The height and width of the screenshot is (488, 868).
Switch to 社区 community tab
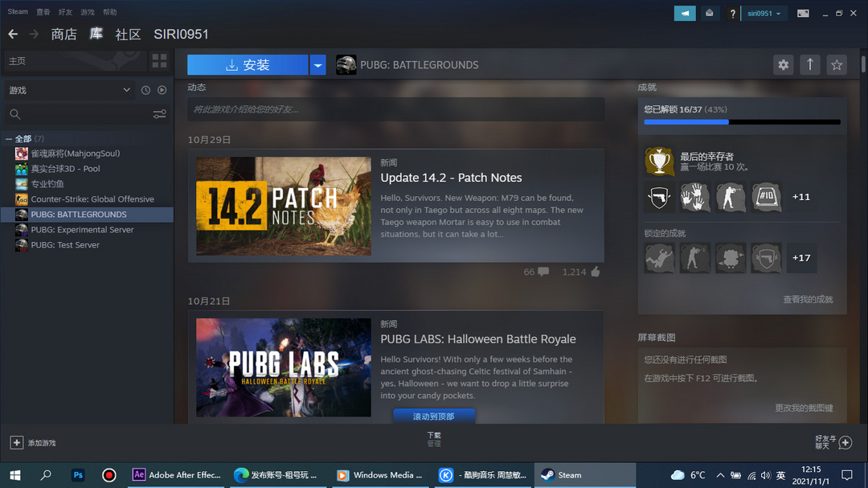[128, 35]
